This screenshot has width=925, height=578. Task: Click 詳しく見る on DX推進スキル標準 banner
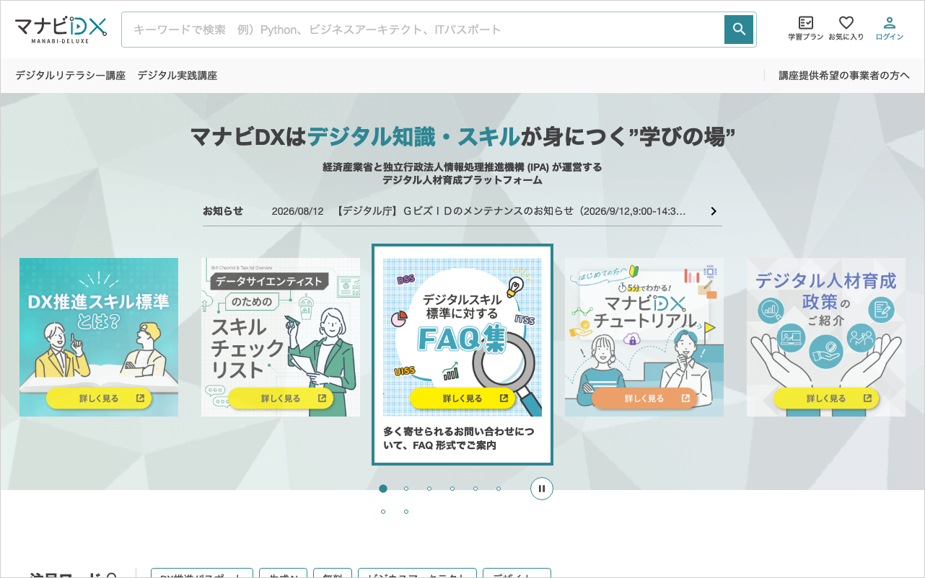99,399
